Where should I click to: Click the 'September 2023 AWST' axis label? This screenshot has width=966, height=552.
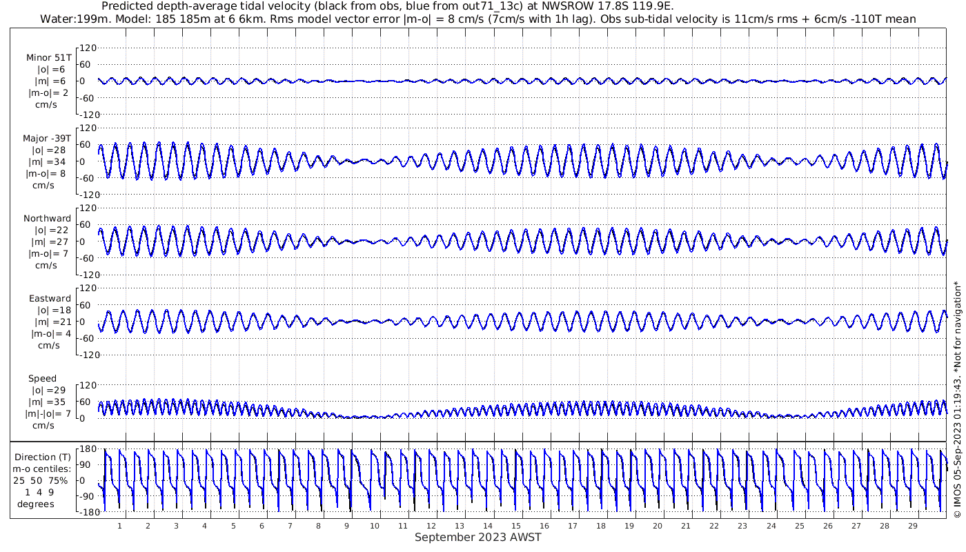tap(477, 538)
